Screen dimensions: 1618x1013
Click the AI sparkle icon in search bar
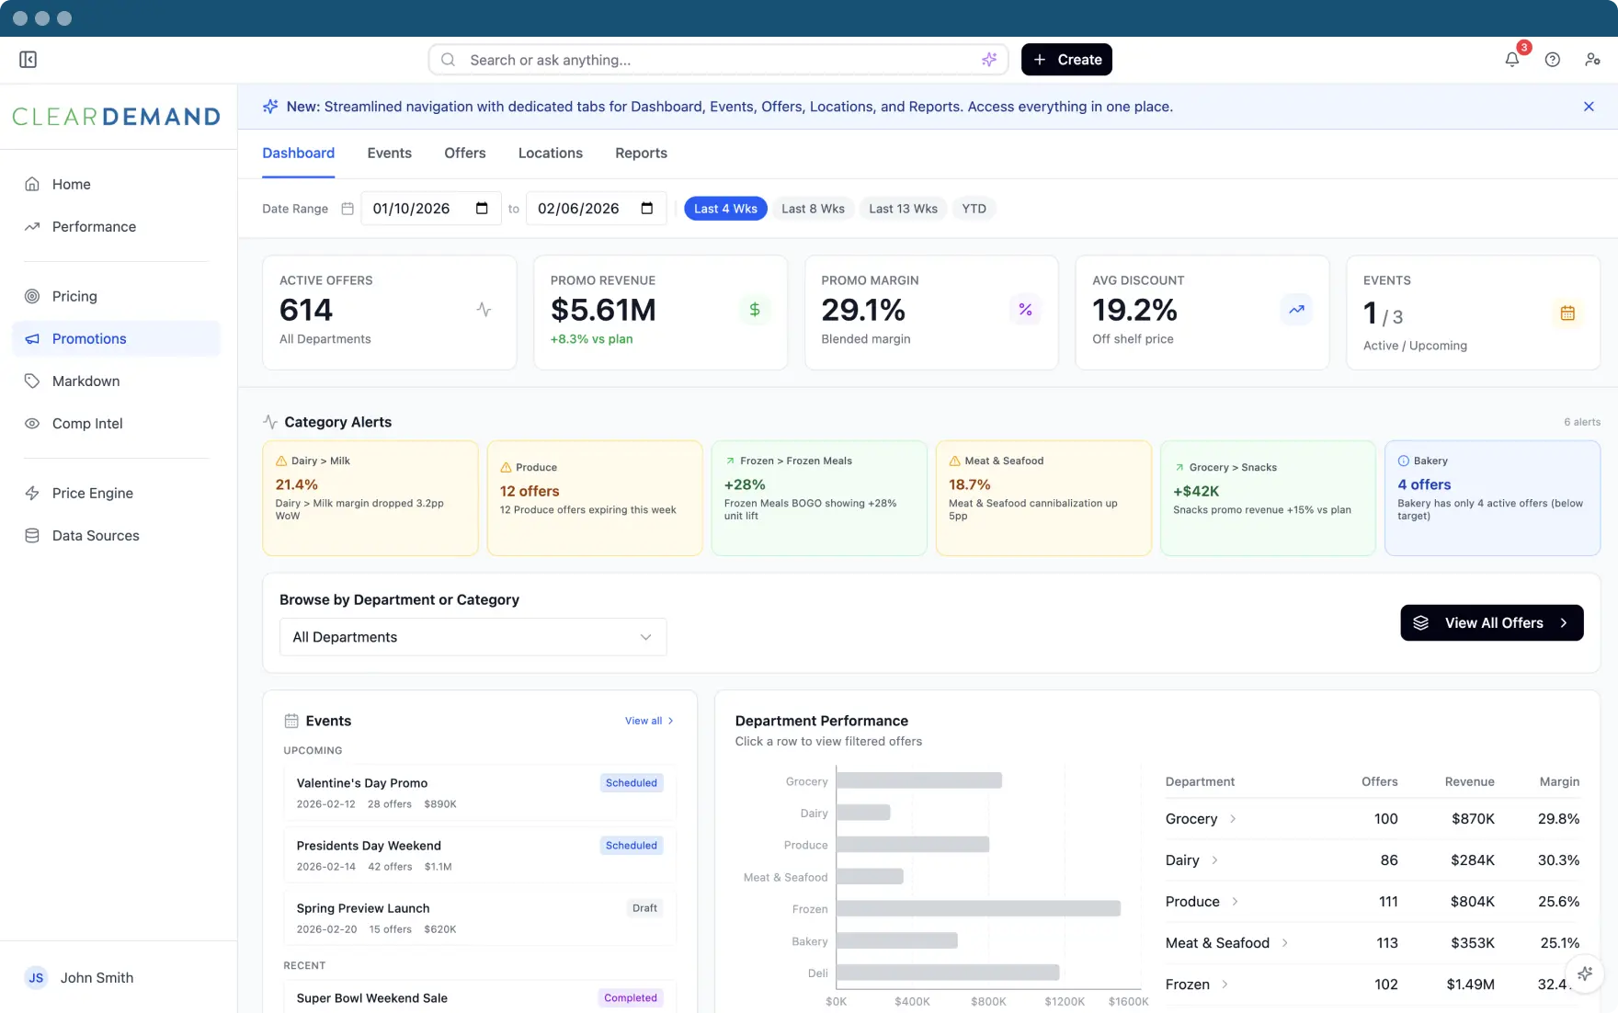[x=989, y=60]
